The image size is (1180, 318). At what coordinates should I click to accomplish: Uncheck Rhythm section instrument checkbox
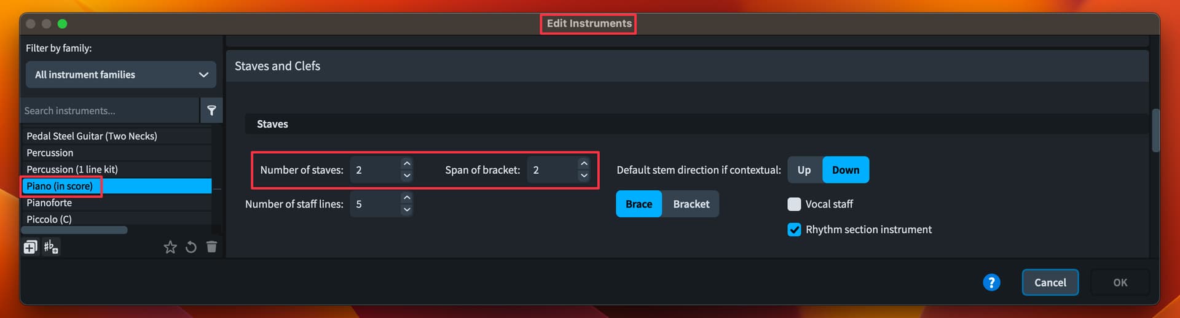[794, 230]
